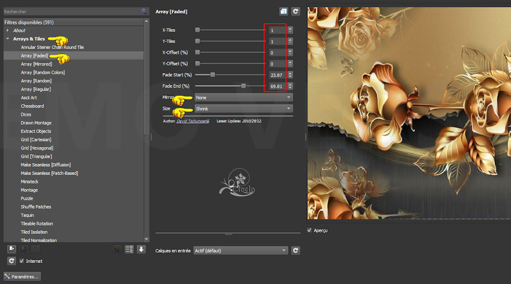The height and width of the screenshot is (284, 511).
Task: Click the selection mode checklist icon
Action: [x=129, y=249]
